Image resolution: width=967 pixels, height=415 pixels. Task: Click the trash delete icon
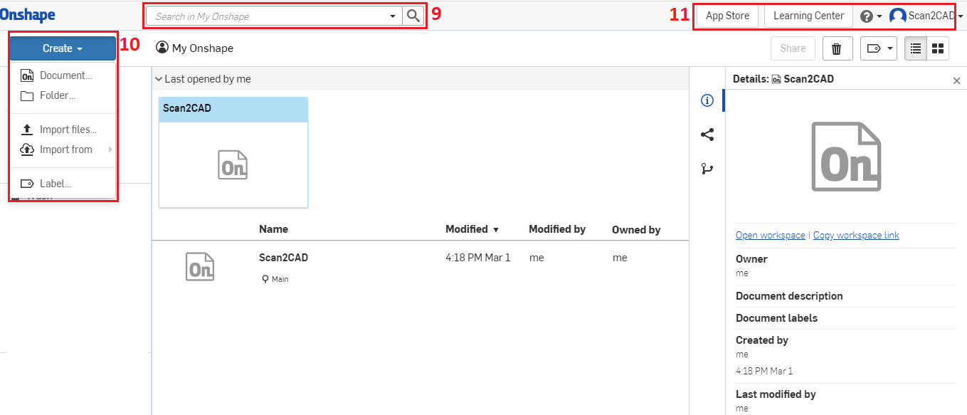click(x=837, y=48)
